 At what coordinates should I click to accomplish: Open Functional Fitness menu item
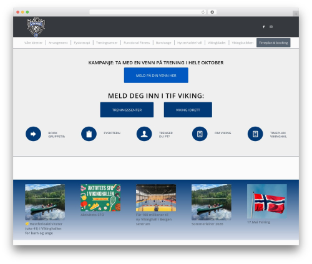(137, 42)
